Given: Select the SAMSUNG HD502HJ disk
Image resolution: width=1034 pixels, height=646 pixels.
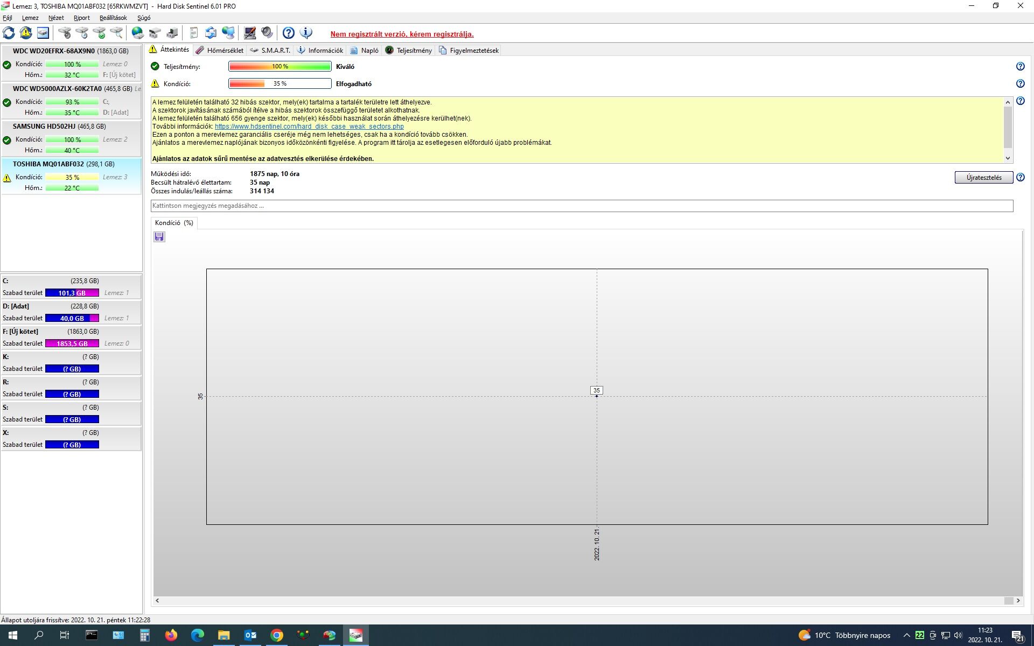Looking at the screenshot, I should pyautogui.click(x=59, y=127).
